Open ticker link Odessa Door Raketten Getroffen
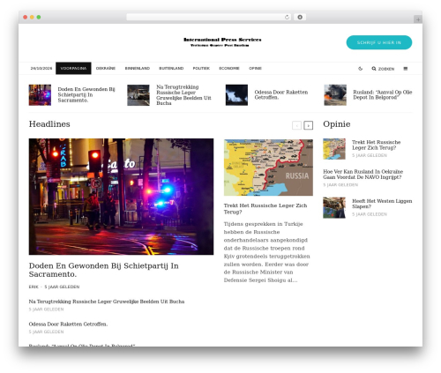Screen dimensions: 441x373 pyautogui.click(x=281, y=94)
